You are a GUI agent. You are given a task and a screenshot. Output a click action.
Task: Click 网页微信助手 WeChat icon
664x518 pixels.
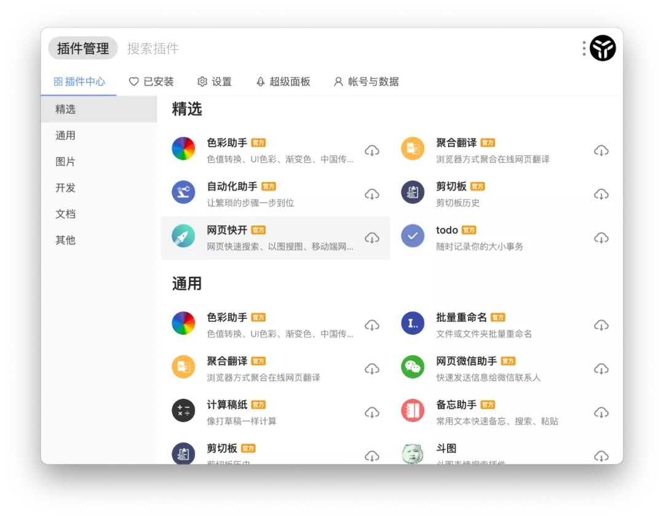click(413, 367)
